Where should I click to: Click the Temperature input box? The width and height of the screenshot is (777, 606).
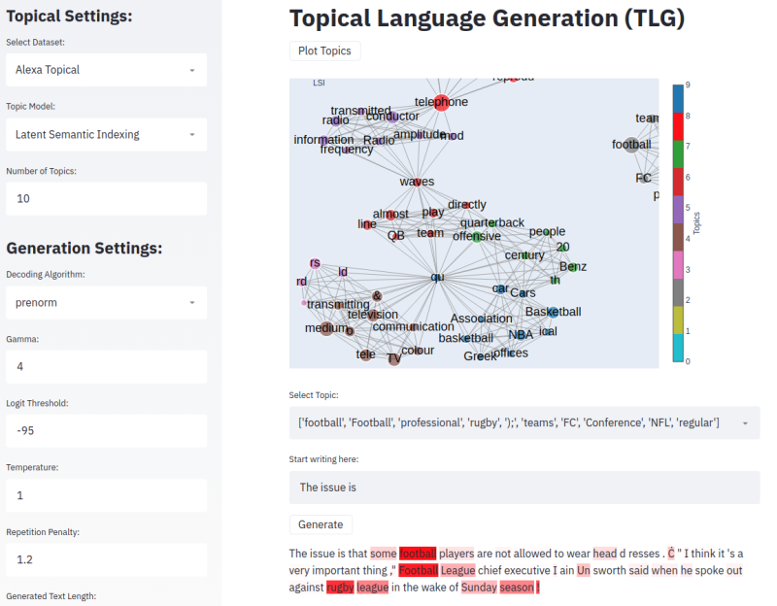(106, 495)
